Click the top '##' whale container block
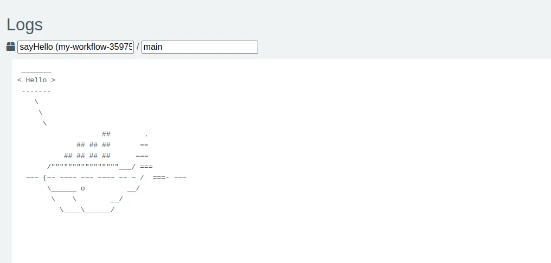The width and height of the screenshot is (551, 263). tap(106, 134)
